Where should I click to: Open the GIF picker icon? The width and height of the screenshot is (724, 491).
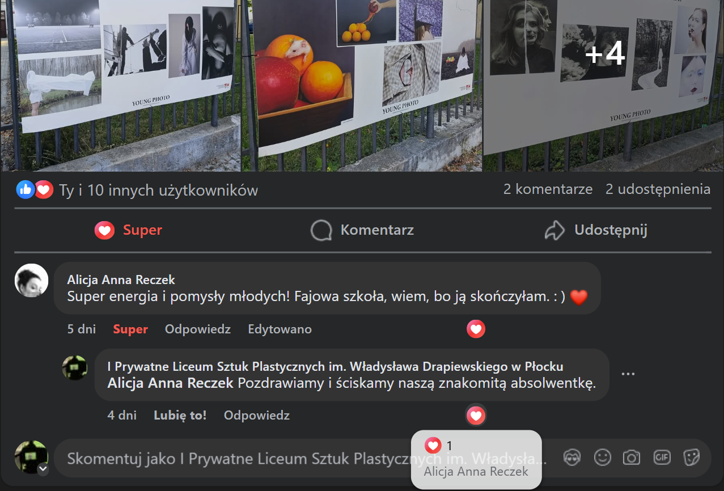(x=662, y=458)
